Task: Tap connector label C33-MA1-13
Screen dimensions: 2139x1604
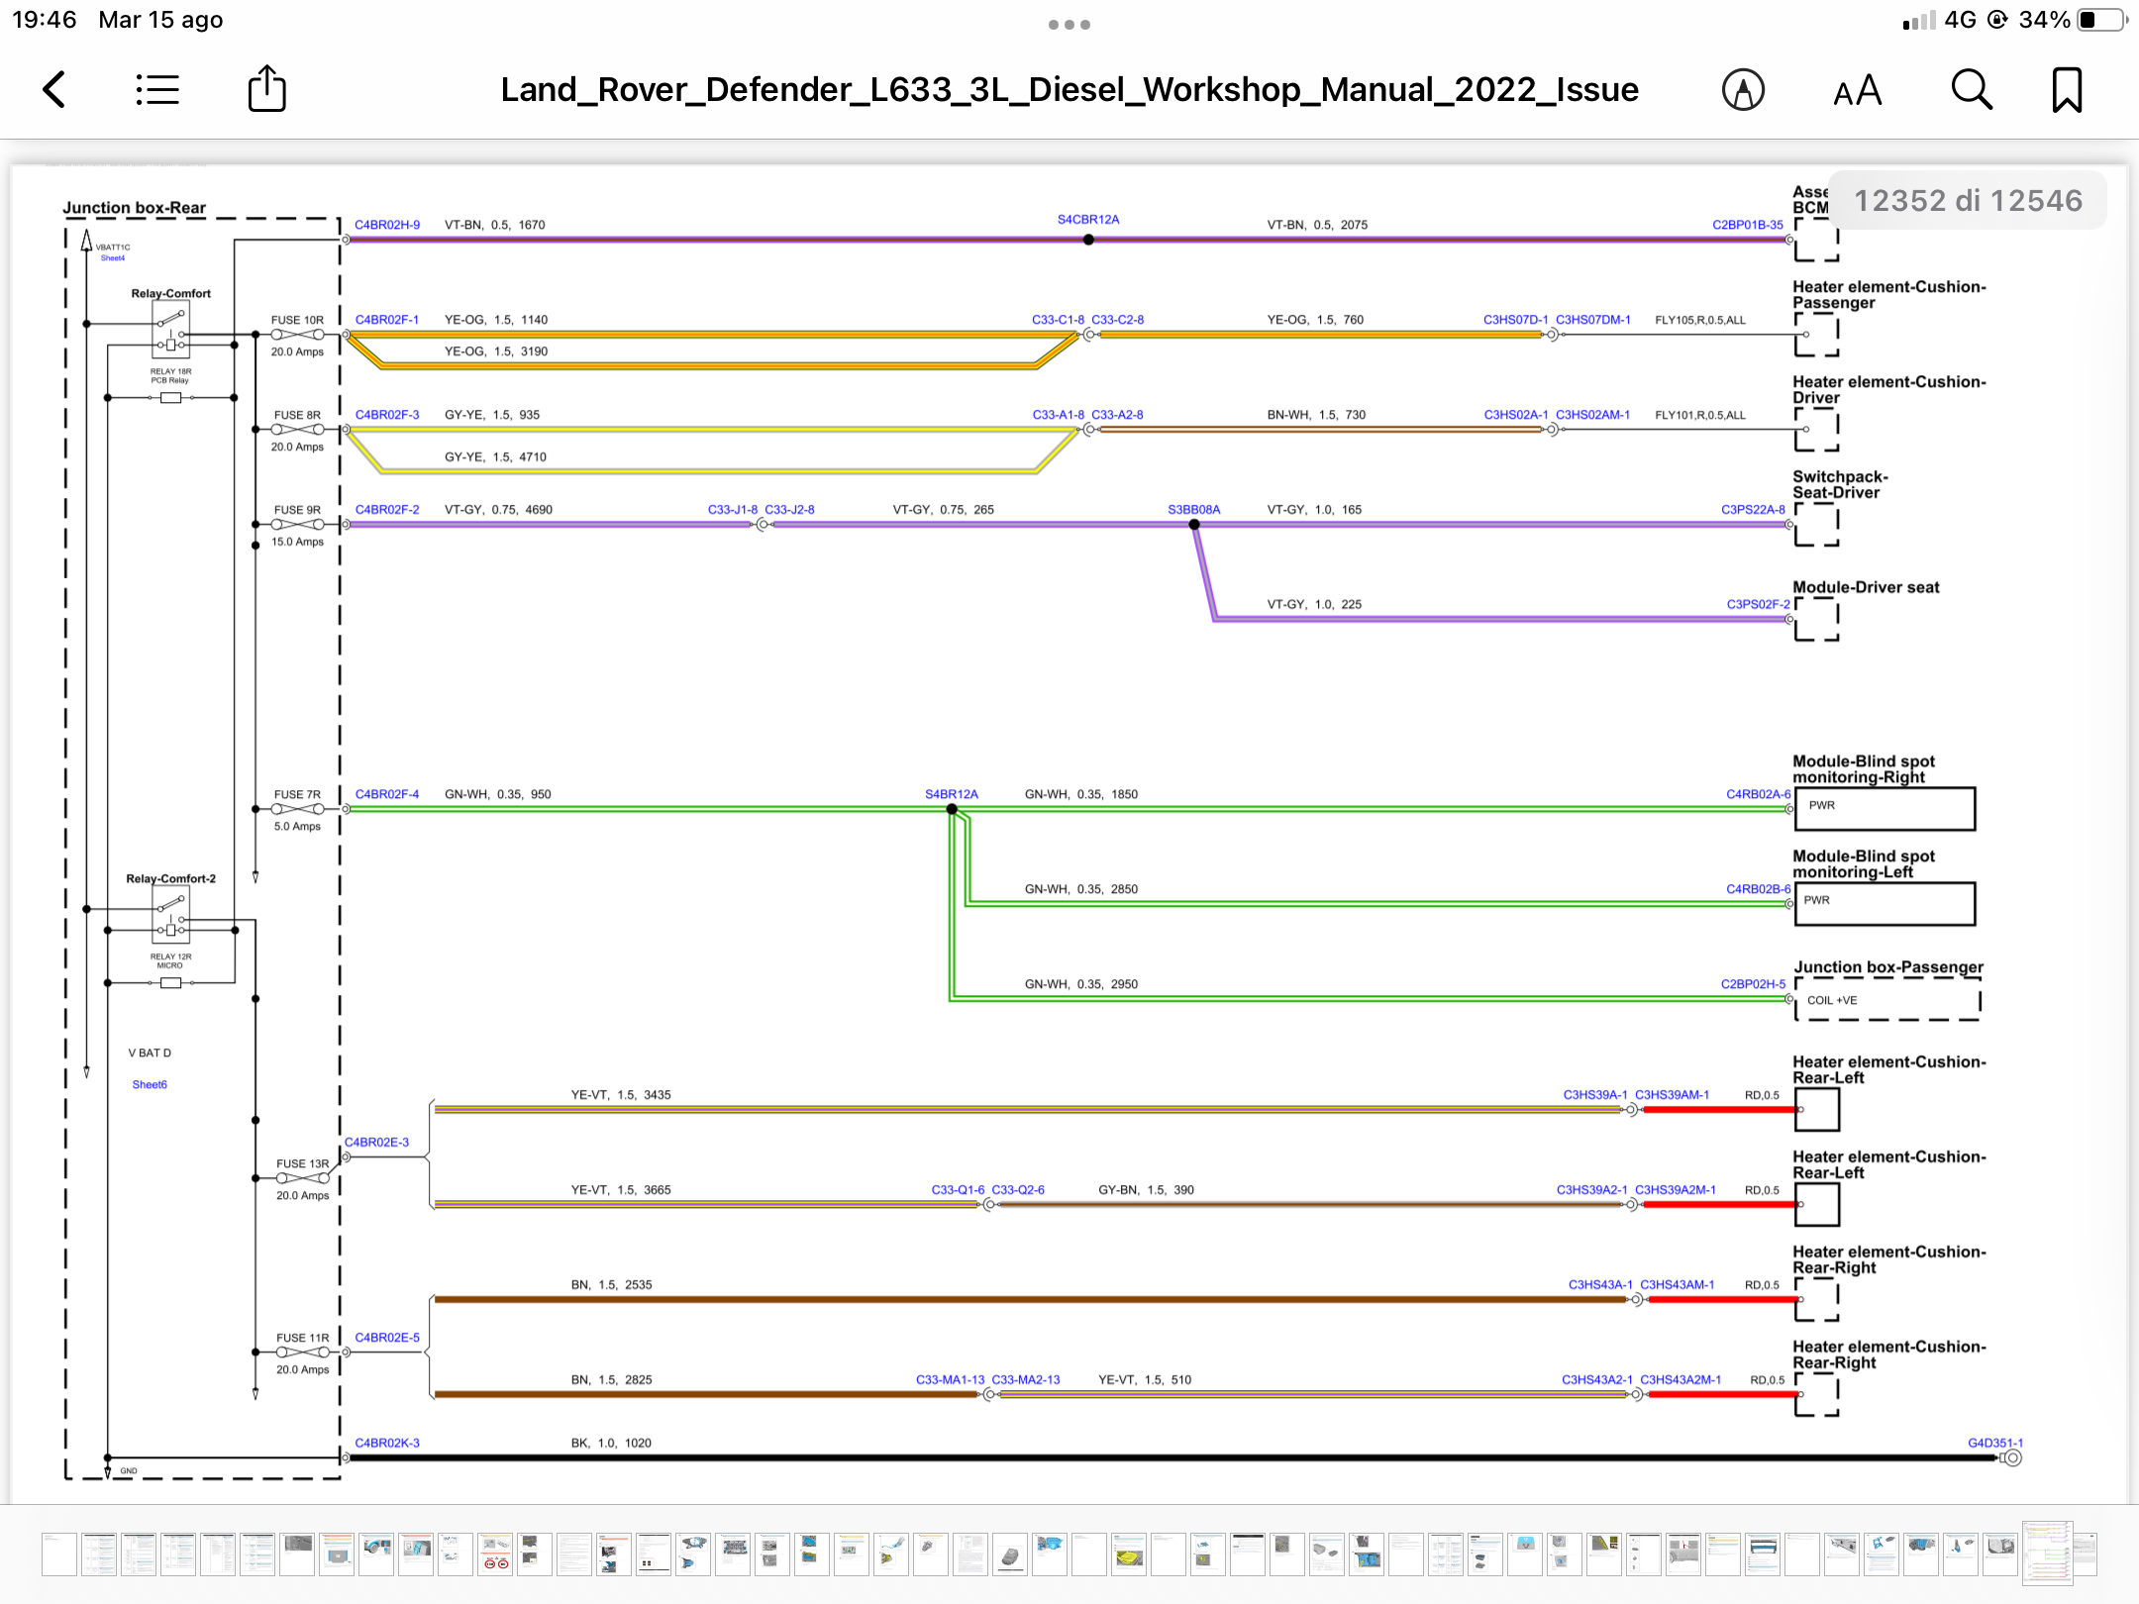Action: click(951, 1380)
